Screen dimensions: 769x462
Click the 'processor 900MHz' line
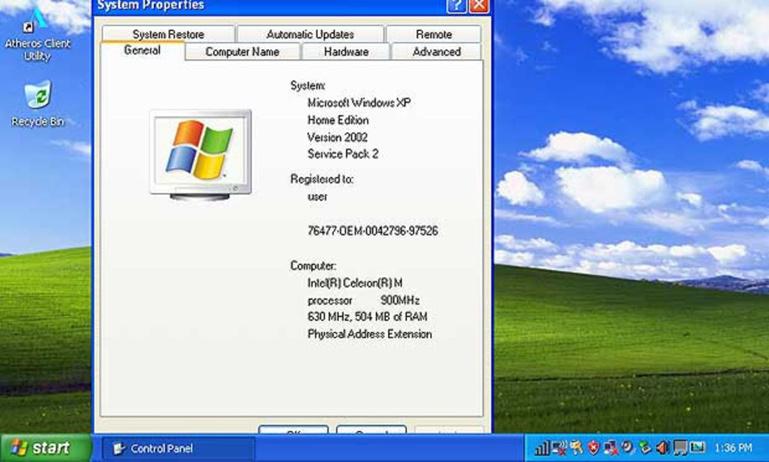coord(363,300)
